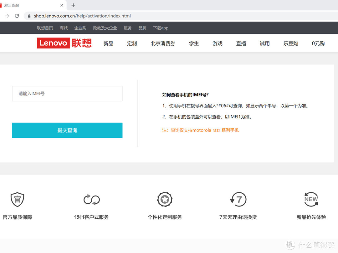Click the 官方品质保障 shield icon
The image size is (338, 253).
(17, 199)
